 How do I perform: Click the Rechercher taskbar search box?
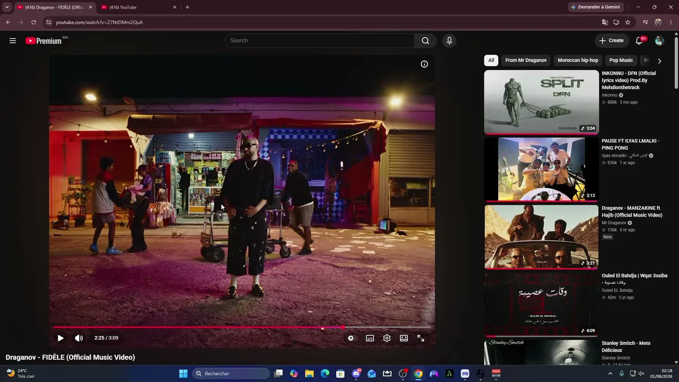coord(231,374)
